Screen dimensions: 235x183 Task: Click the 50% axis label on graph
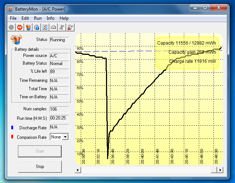(80, 102)
